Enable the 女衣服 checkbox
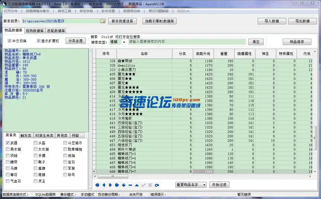The width and height of the screenshot is (321, 199). click(x=35, y=149)
